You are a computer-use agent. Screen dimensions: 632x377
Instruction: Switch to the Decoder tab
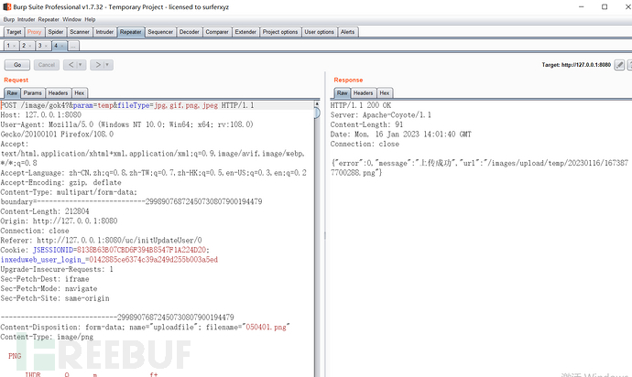[x=189, y=32]
